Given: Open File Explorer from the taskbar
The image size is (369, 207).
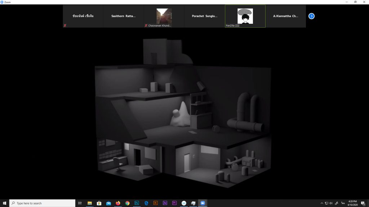Looking at the screenshot, I should pos(90,203).
